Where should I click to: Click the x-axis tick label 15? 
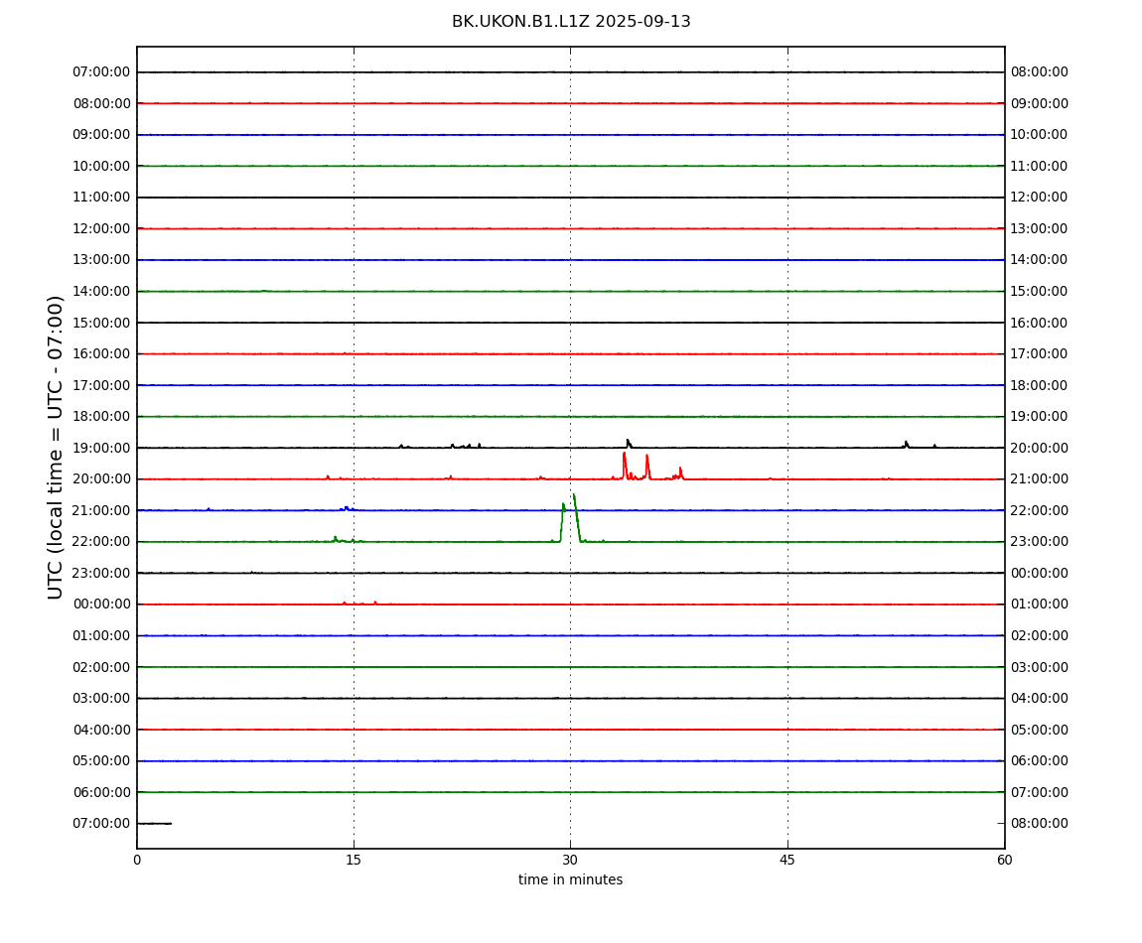coord(354,860)
